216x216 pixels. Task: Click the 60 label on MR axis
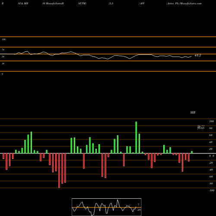pos(211,135)
